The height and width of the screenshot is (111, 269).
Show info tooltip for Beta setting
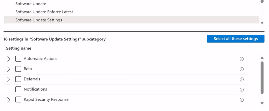[x=242, y=69]
